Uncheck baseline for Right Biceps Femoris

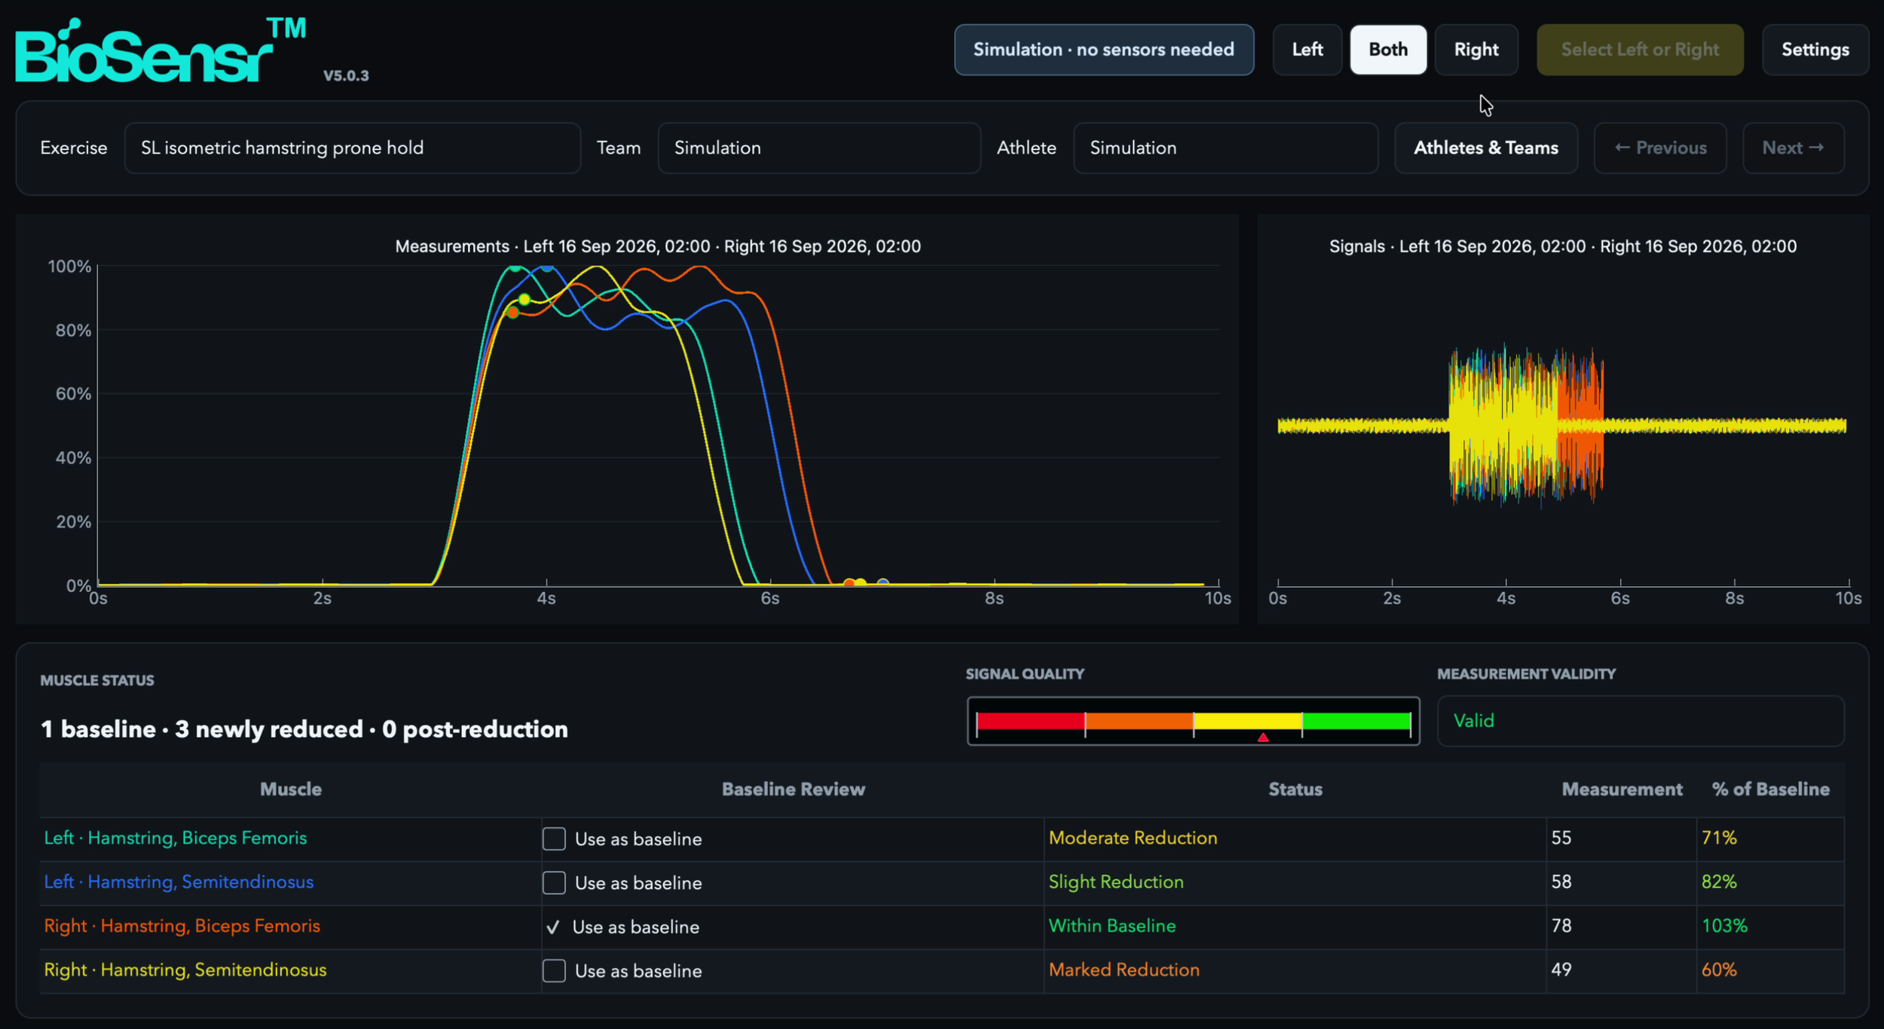(553, 927)
